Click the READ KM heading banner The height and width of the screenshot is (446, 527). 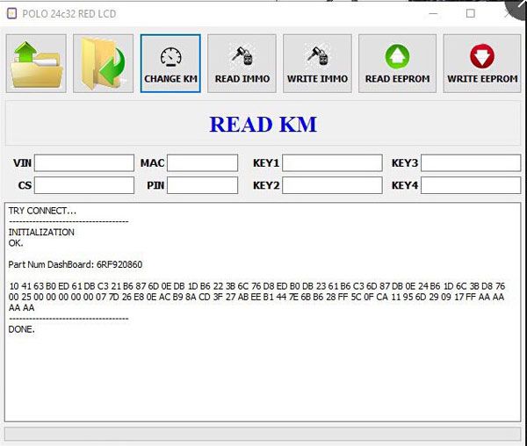click(x=263, y=124)
